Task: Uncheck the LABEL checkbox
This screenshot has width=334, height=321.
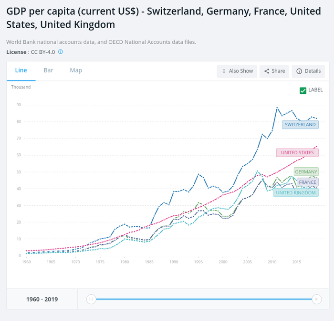Action: click(x=303, y=90)
